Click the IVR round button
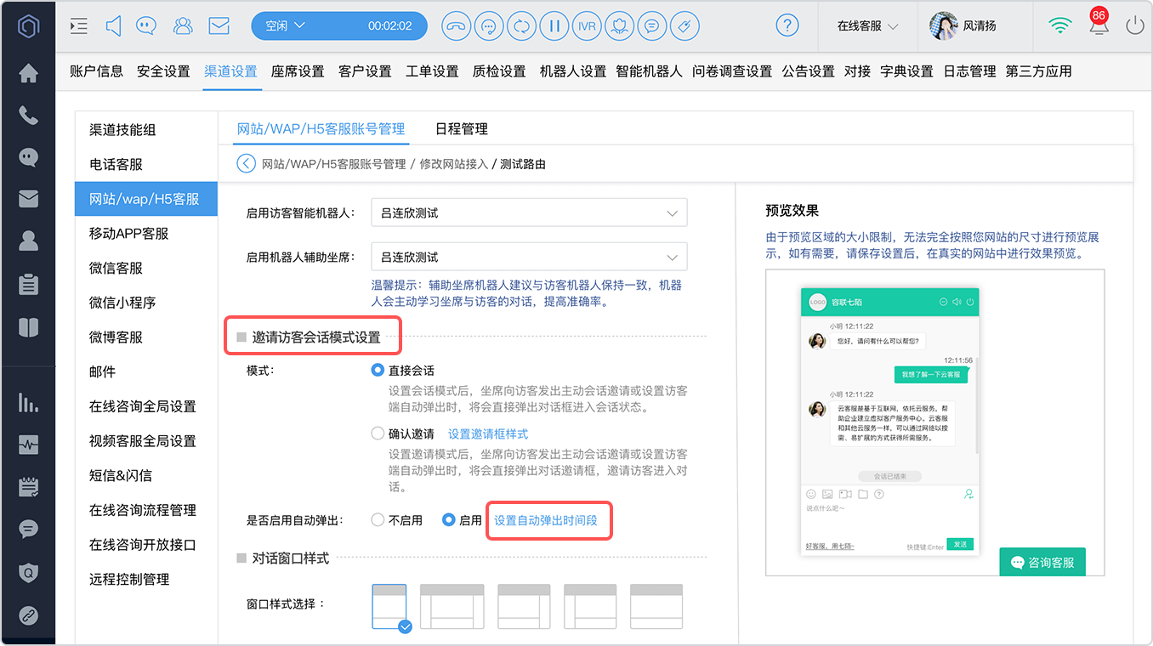Screen dimensions: 1153x646 point(587,26)
